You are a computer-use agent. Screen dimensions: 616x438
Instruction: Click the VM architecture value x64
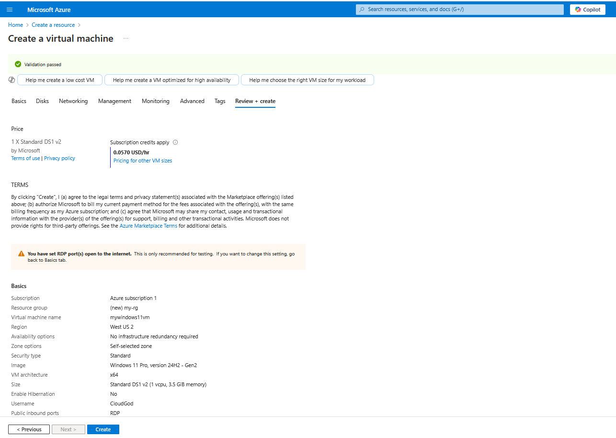point(114,375)
